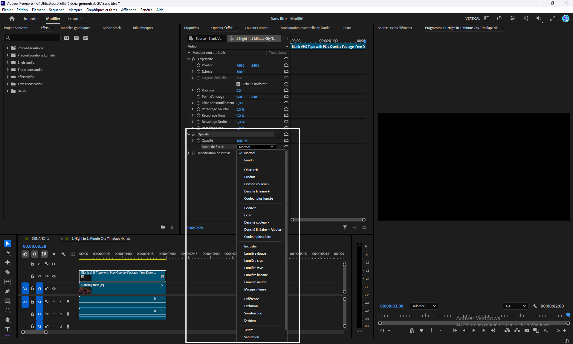Image resolution: width=573 pixels, height=344 pixels.
Task: Click the Exporter button
Action: coord(75,19)
